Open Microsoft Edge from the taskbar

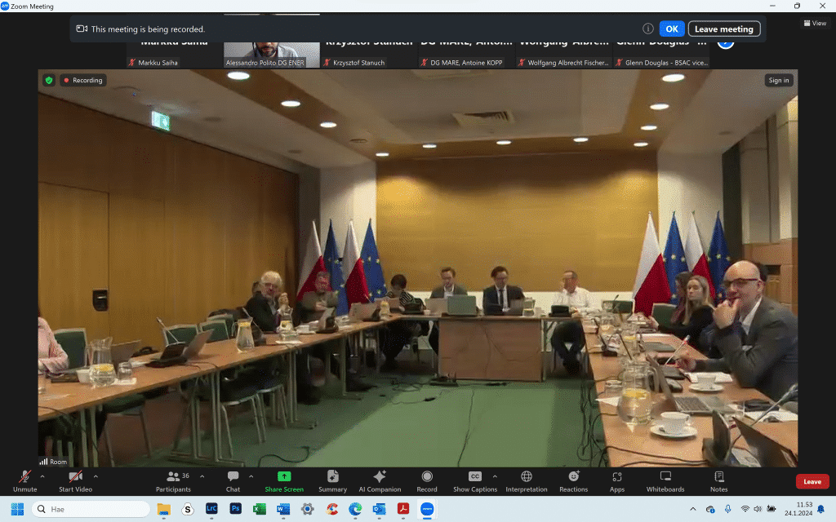click(355, 509)
